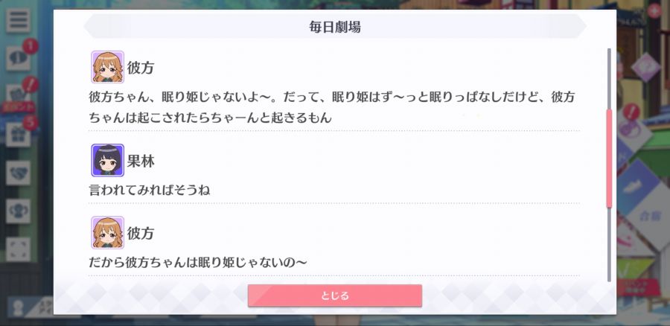Tap the pink plus icon at top right
The image size is (670, 326).
pos(654,10)
